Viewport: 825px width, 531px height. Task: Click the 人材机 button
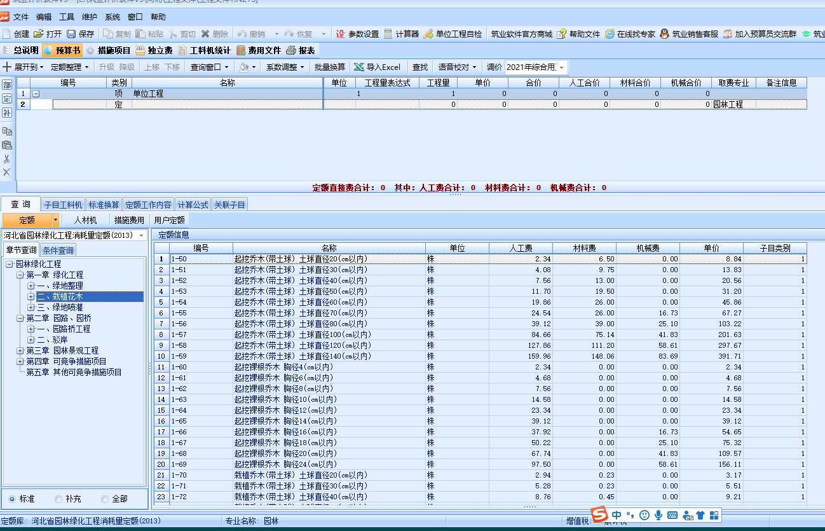click(x=85, y=220)
